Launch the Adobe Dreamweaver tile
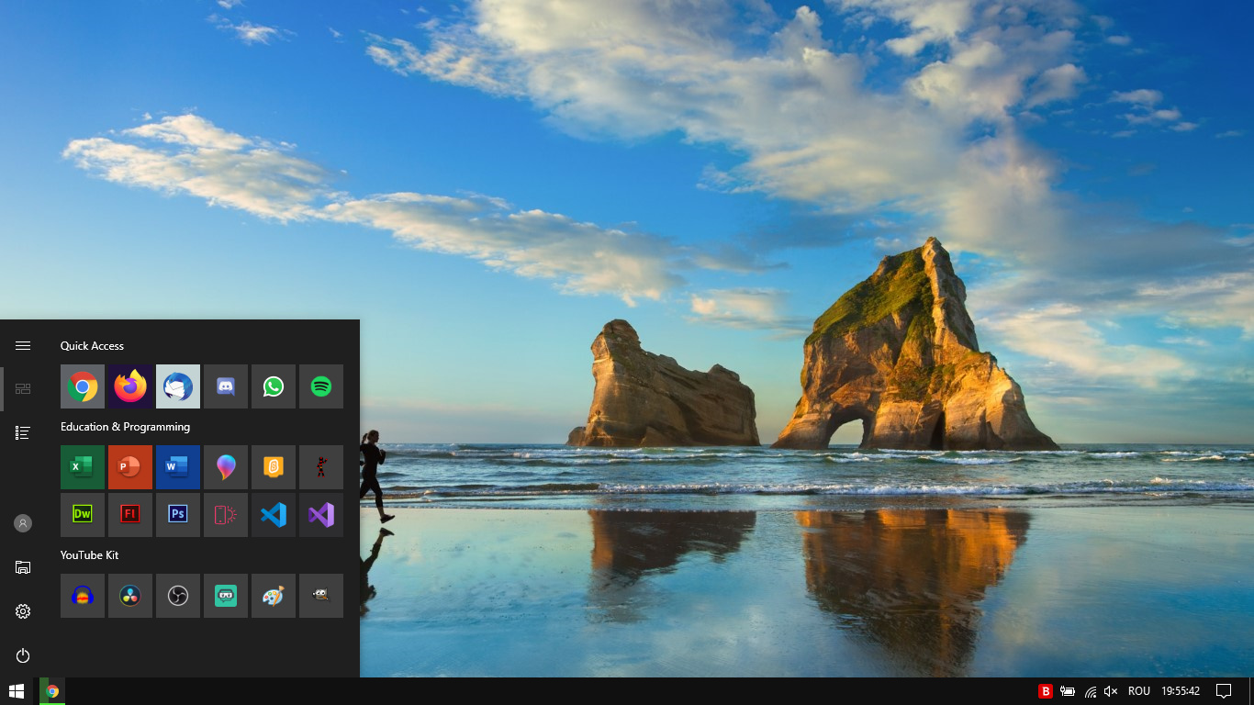 [83, 515]
